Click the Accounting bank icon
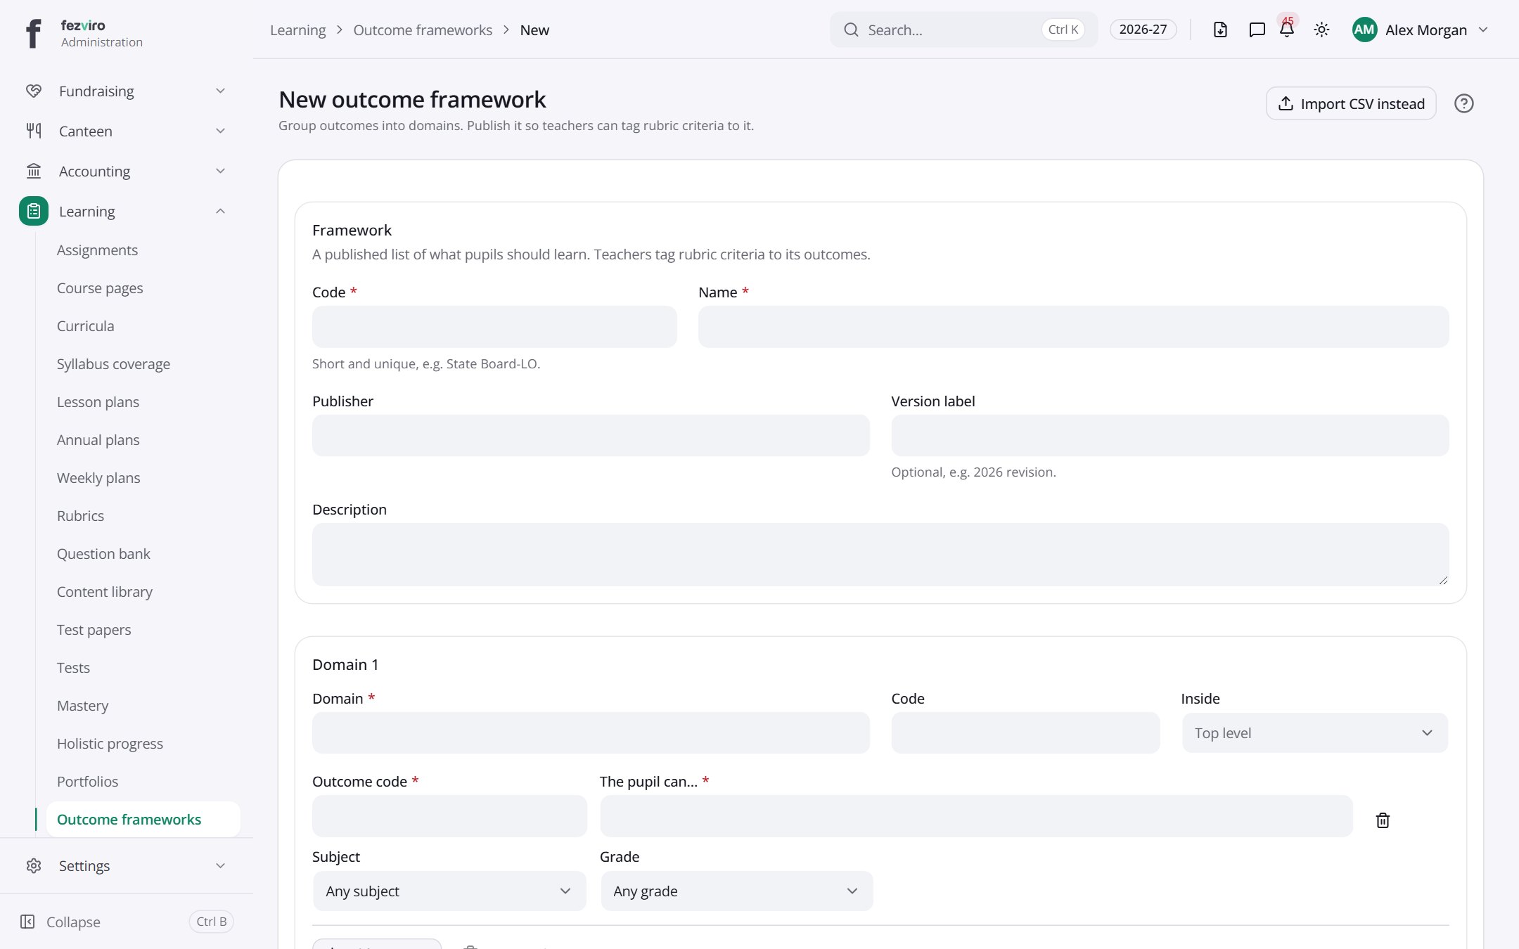Screen dimensions: 1519x949 (x=34, y=171)
